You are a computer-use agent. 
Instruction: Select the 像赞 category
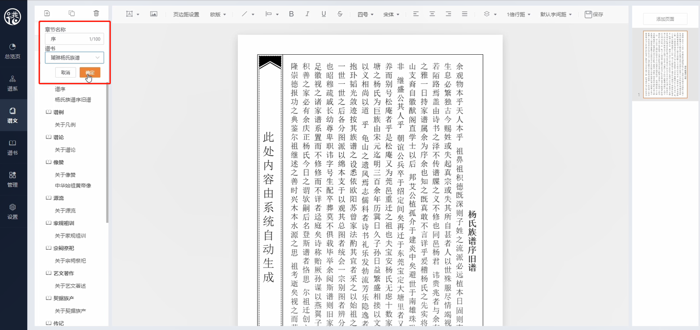pos(58,162)
